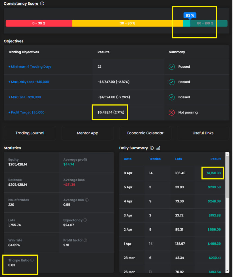This screenshot has width=233, height=277.
Task: Click the red X Not passing icon
Action: 172,113
